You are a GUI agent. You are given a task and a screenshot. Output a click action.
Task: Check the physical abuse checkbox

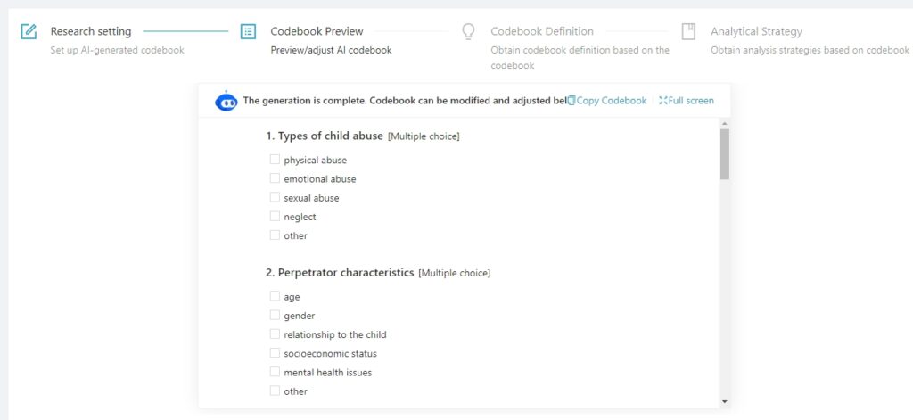tap(275, 160)
